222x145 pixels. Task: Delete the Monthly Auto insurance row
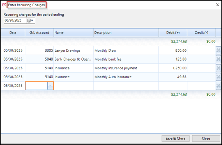218,77
